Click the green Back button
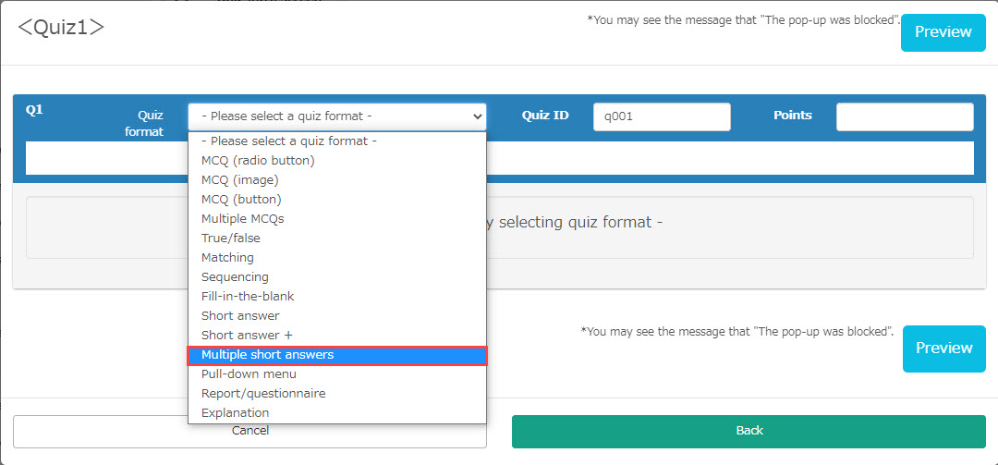This screenshot has width=998, height=465. tap(748, 431)
